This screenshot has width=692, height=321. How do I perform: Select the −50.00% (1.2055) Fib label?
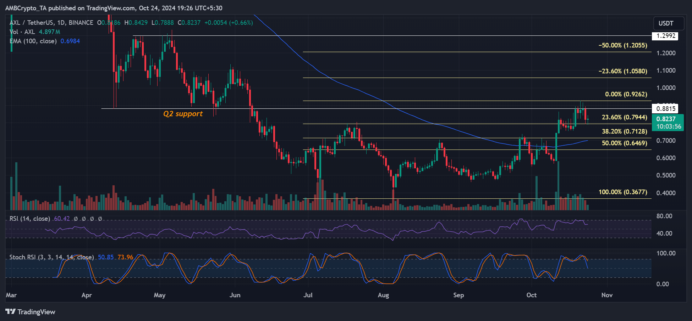click(x=623, y=45)
